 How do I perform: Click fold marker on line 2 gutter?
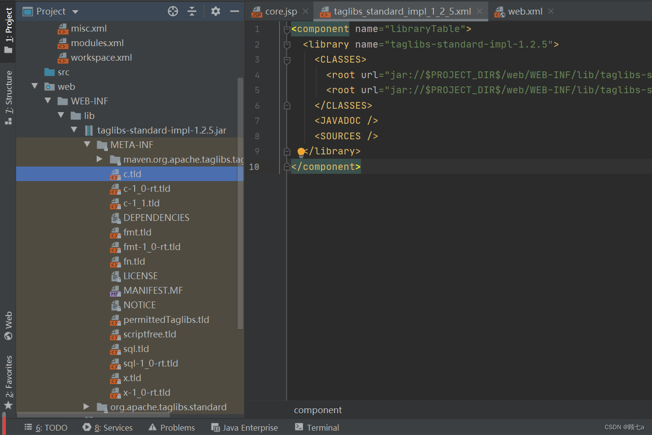click(287, 44)
